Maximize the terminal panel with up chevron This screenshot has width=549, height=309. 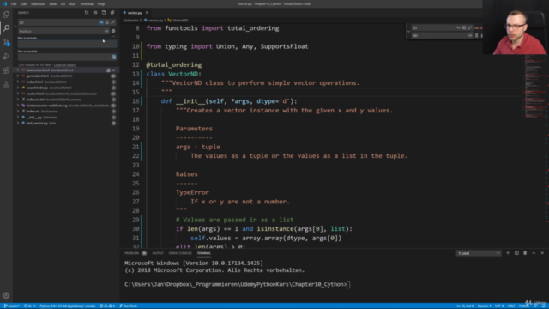pos(534,253)
